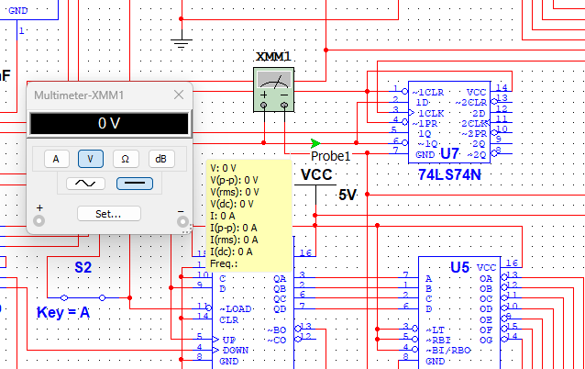Select the ground symbol near top
The image size is (585, 369).
[182, 43]
